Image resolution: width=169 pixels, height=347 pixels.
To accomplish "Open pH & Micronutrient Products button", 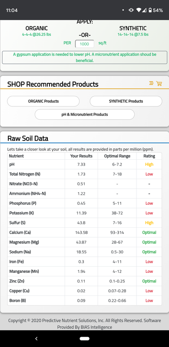I will coord(85,115).
